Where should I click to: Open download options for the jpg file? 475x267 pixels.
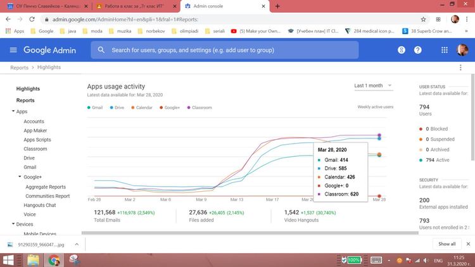pyautogui.click(x=77, y=244)
